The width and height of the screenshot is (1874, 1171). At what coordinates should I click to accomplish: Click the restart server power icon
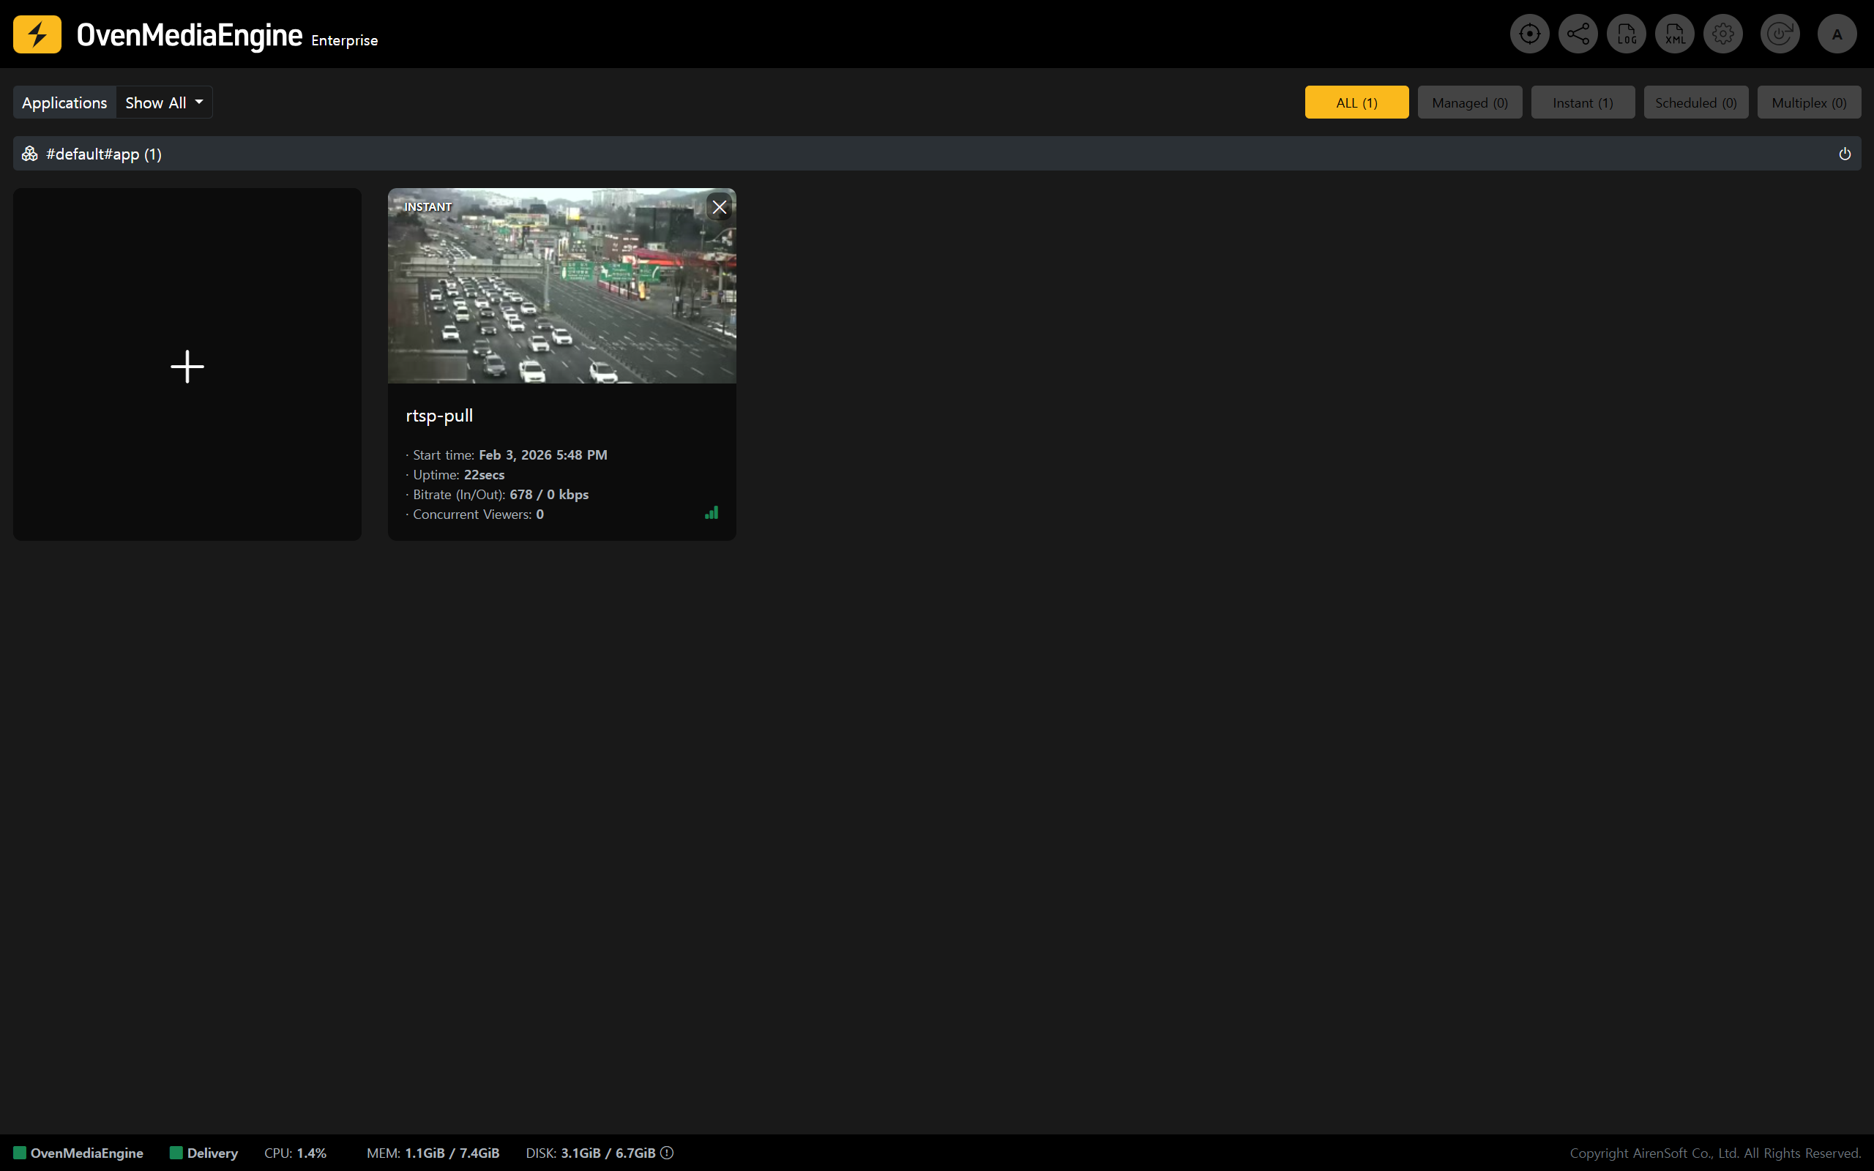(x=1780, y=34)
